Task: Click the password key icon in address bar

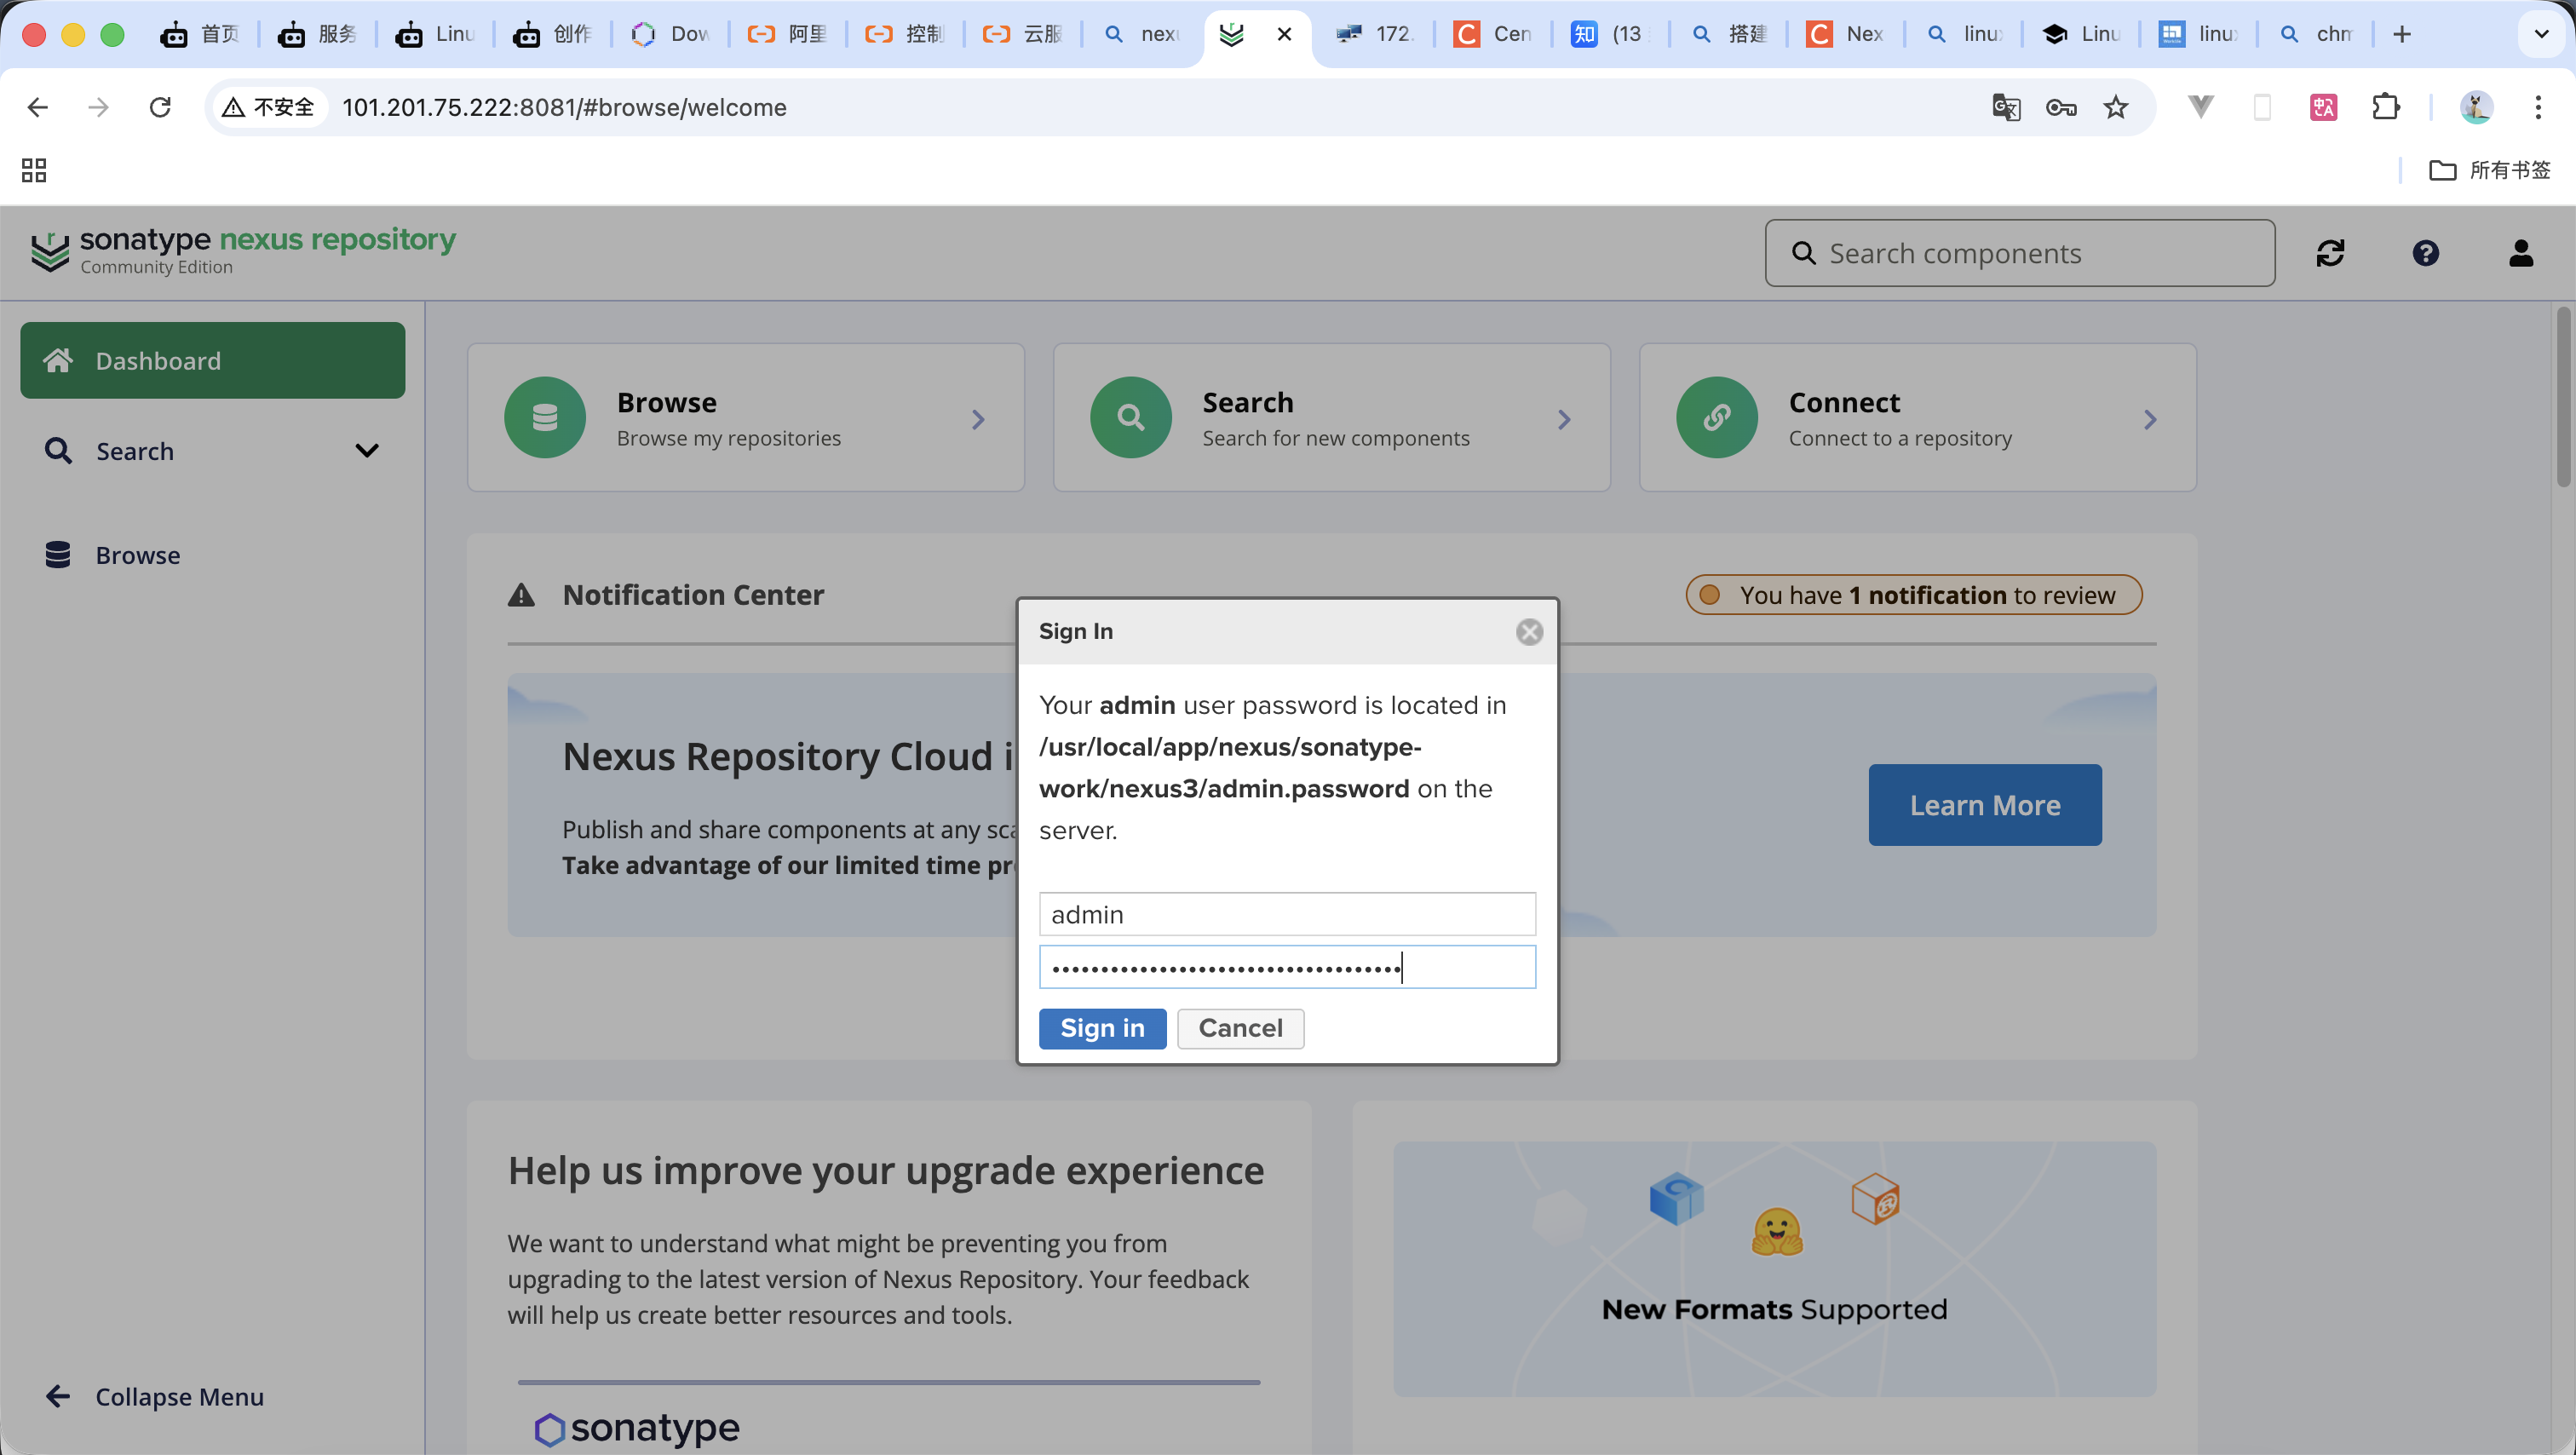Action: coord(2060,107)
